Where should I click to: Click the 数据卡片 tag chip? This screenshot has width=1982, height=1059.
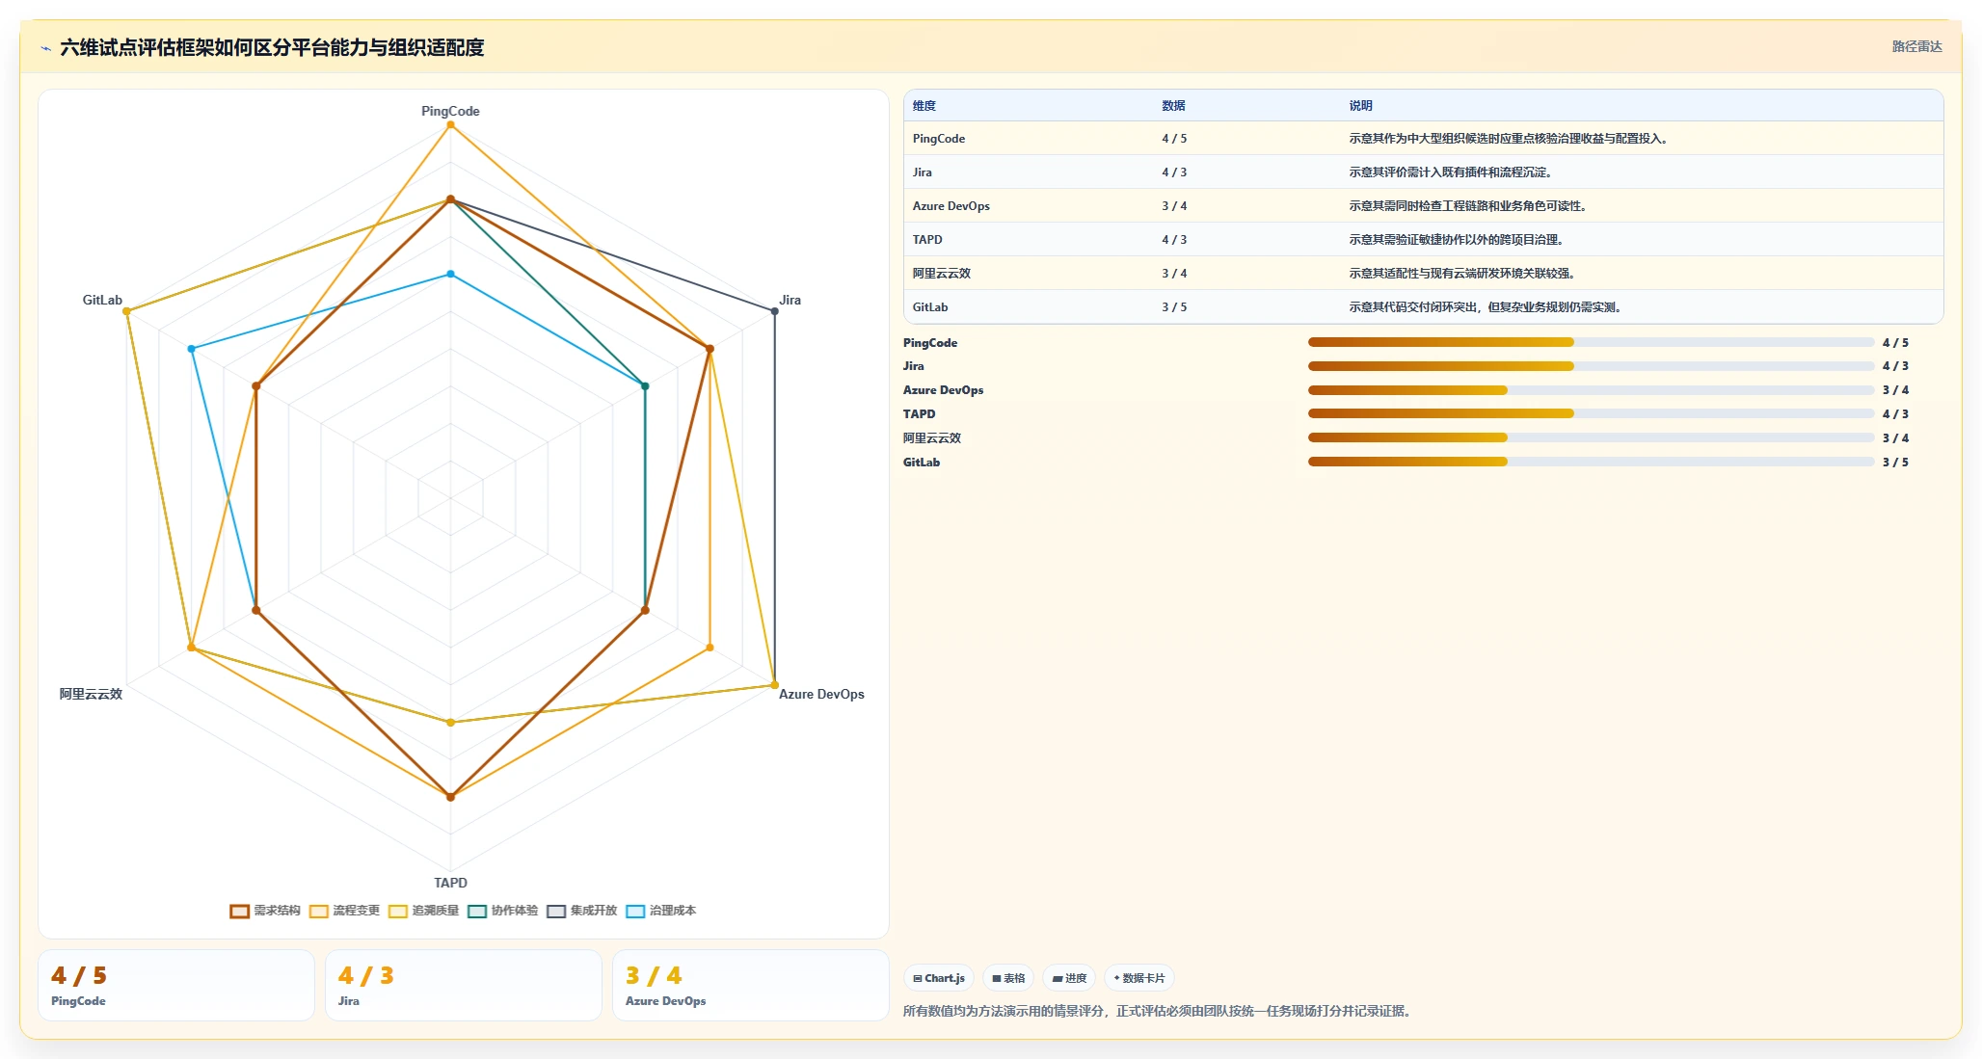tap(1139, 978)
